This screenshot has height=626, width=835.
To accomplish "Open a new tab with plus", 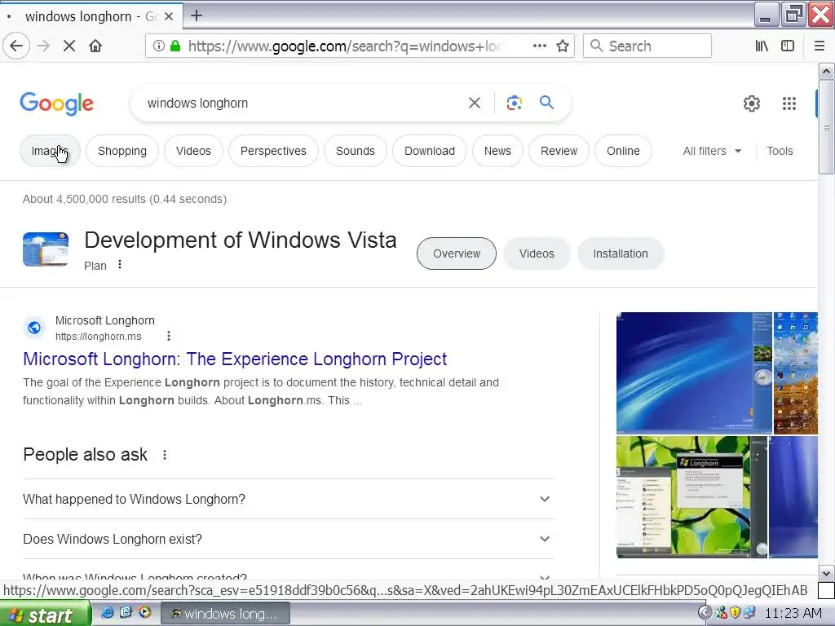I will [x=197, y=15].
